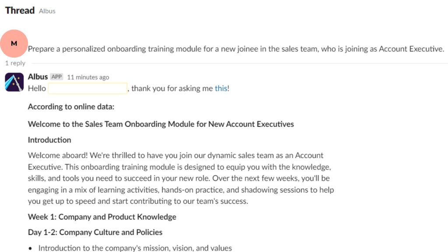Click the Albus sender name
Image resolution: width=448 pixels, height=252 pixels.
38,77
